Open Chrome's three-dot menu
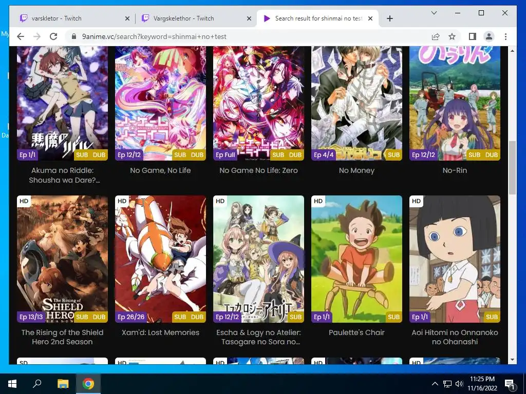 point(505,36)
